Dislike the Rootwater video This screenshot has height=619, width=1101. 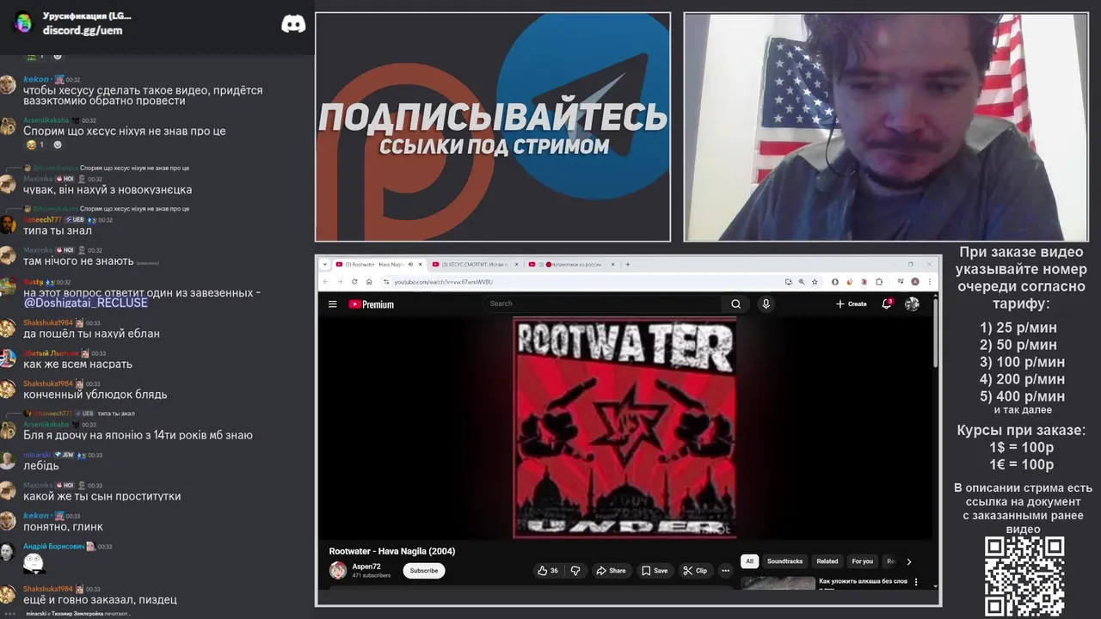[x=575, y=570]
